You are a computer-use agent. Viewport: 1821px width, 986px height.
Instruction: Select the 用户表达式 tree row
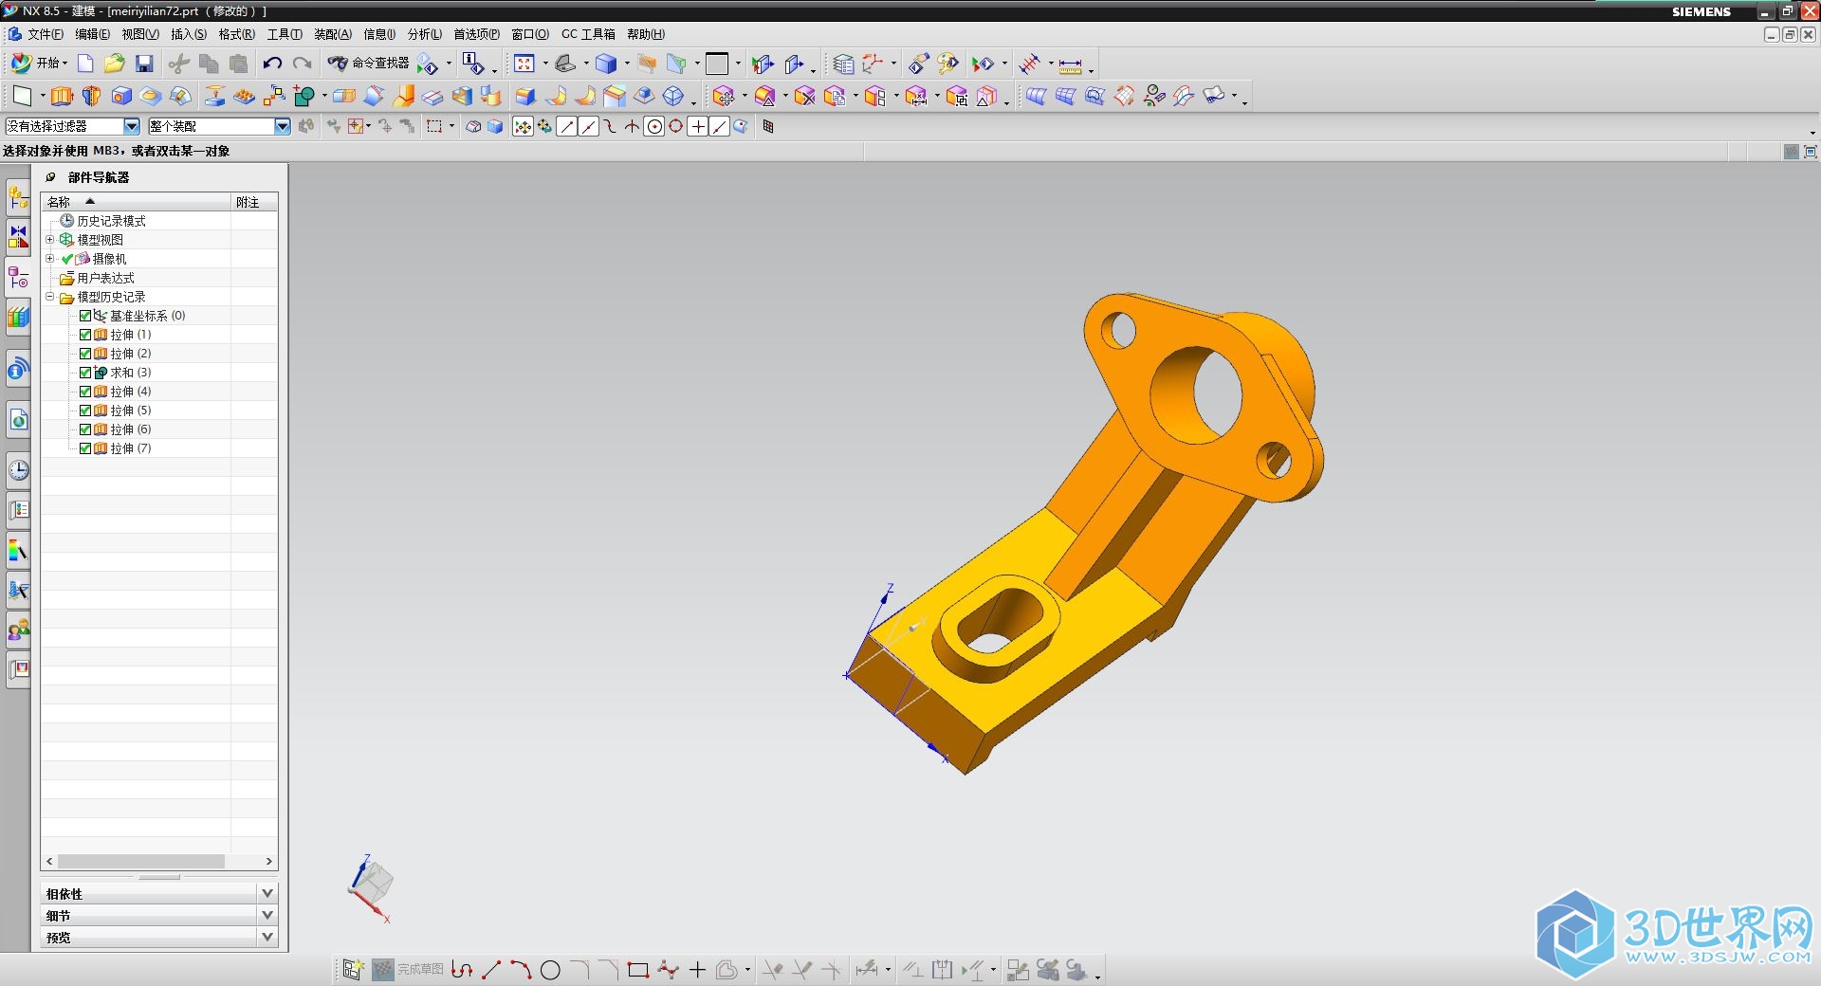coord(158,278)
